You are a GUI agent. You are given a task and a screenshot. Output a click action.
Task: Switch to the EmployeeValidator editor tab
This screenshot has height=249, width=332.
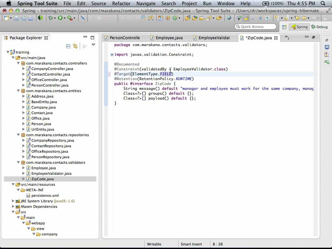tap(211, 38)
